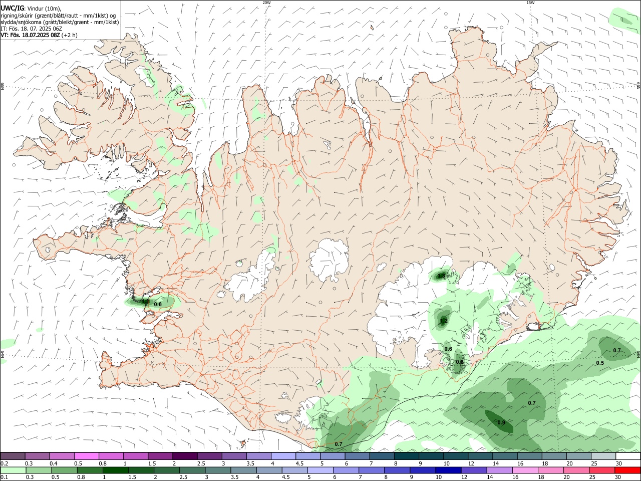
Task: Select the dark teal swatch between 8 and 9, upper legend
Action: [406, 456]
